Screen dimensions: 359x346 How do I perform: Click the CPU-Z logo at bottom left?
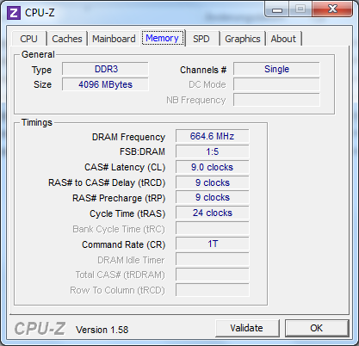[40, 329]
